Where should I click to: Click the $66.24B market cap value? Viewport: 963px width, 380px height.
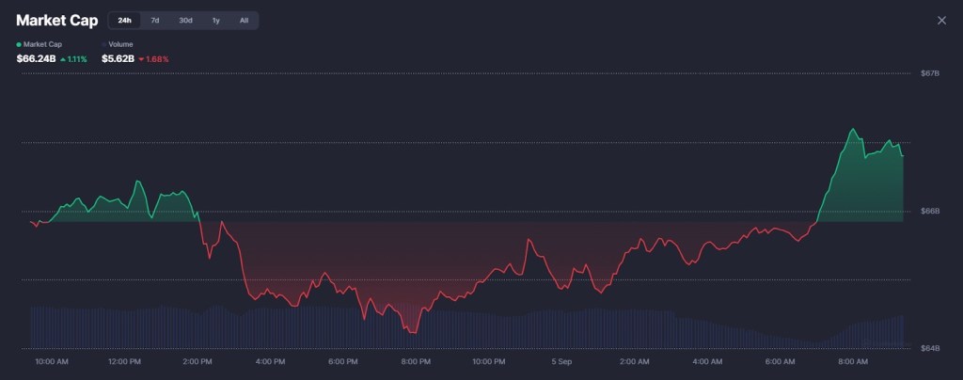tap(37, 59)
